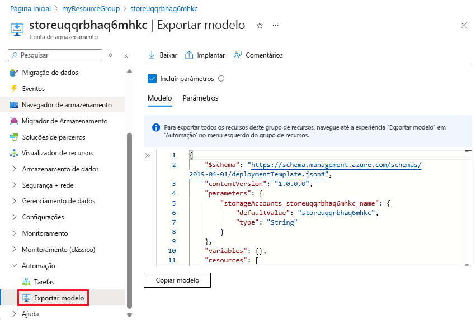Click the Migrador de Armazenamento cloud icon
The height and width of the screenshot is (320, 476).
pyautogui.click(x=14, y=121)
